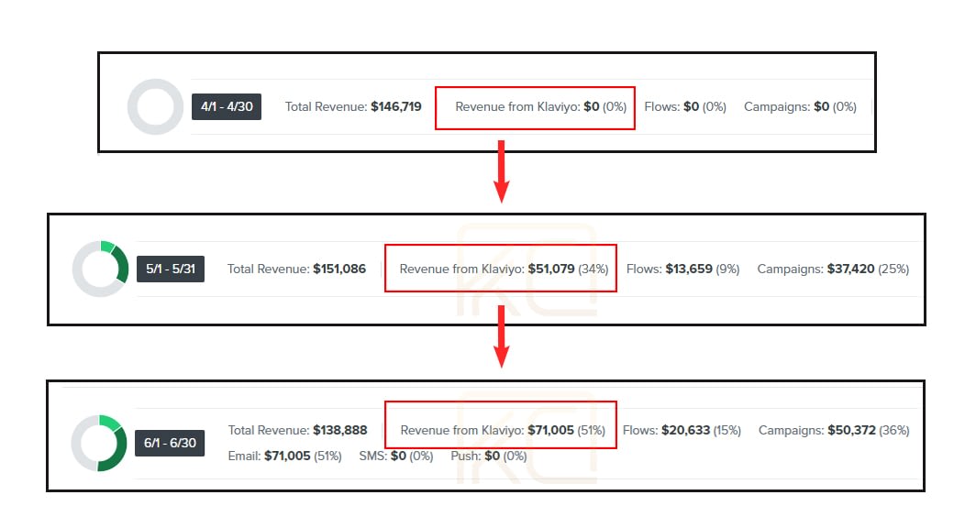Select the 6/1 - 6/30 date badge

pyautogui.click(x=170, y=443)
